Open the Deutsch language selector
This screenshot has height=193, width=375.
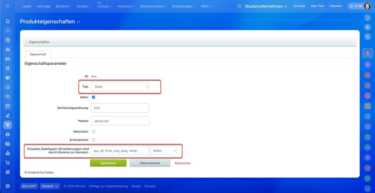tap(50, 186)
